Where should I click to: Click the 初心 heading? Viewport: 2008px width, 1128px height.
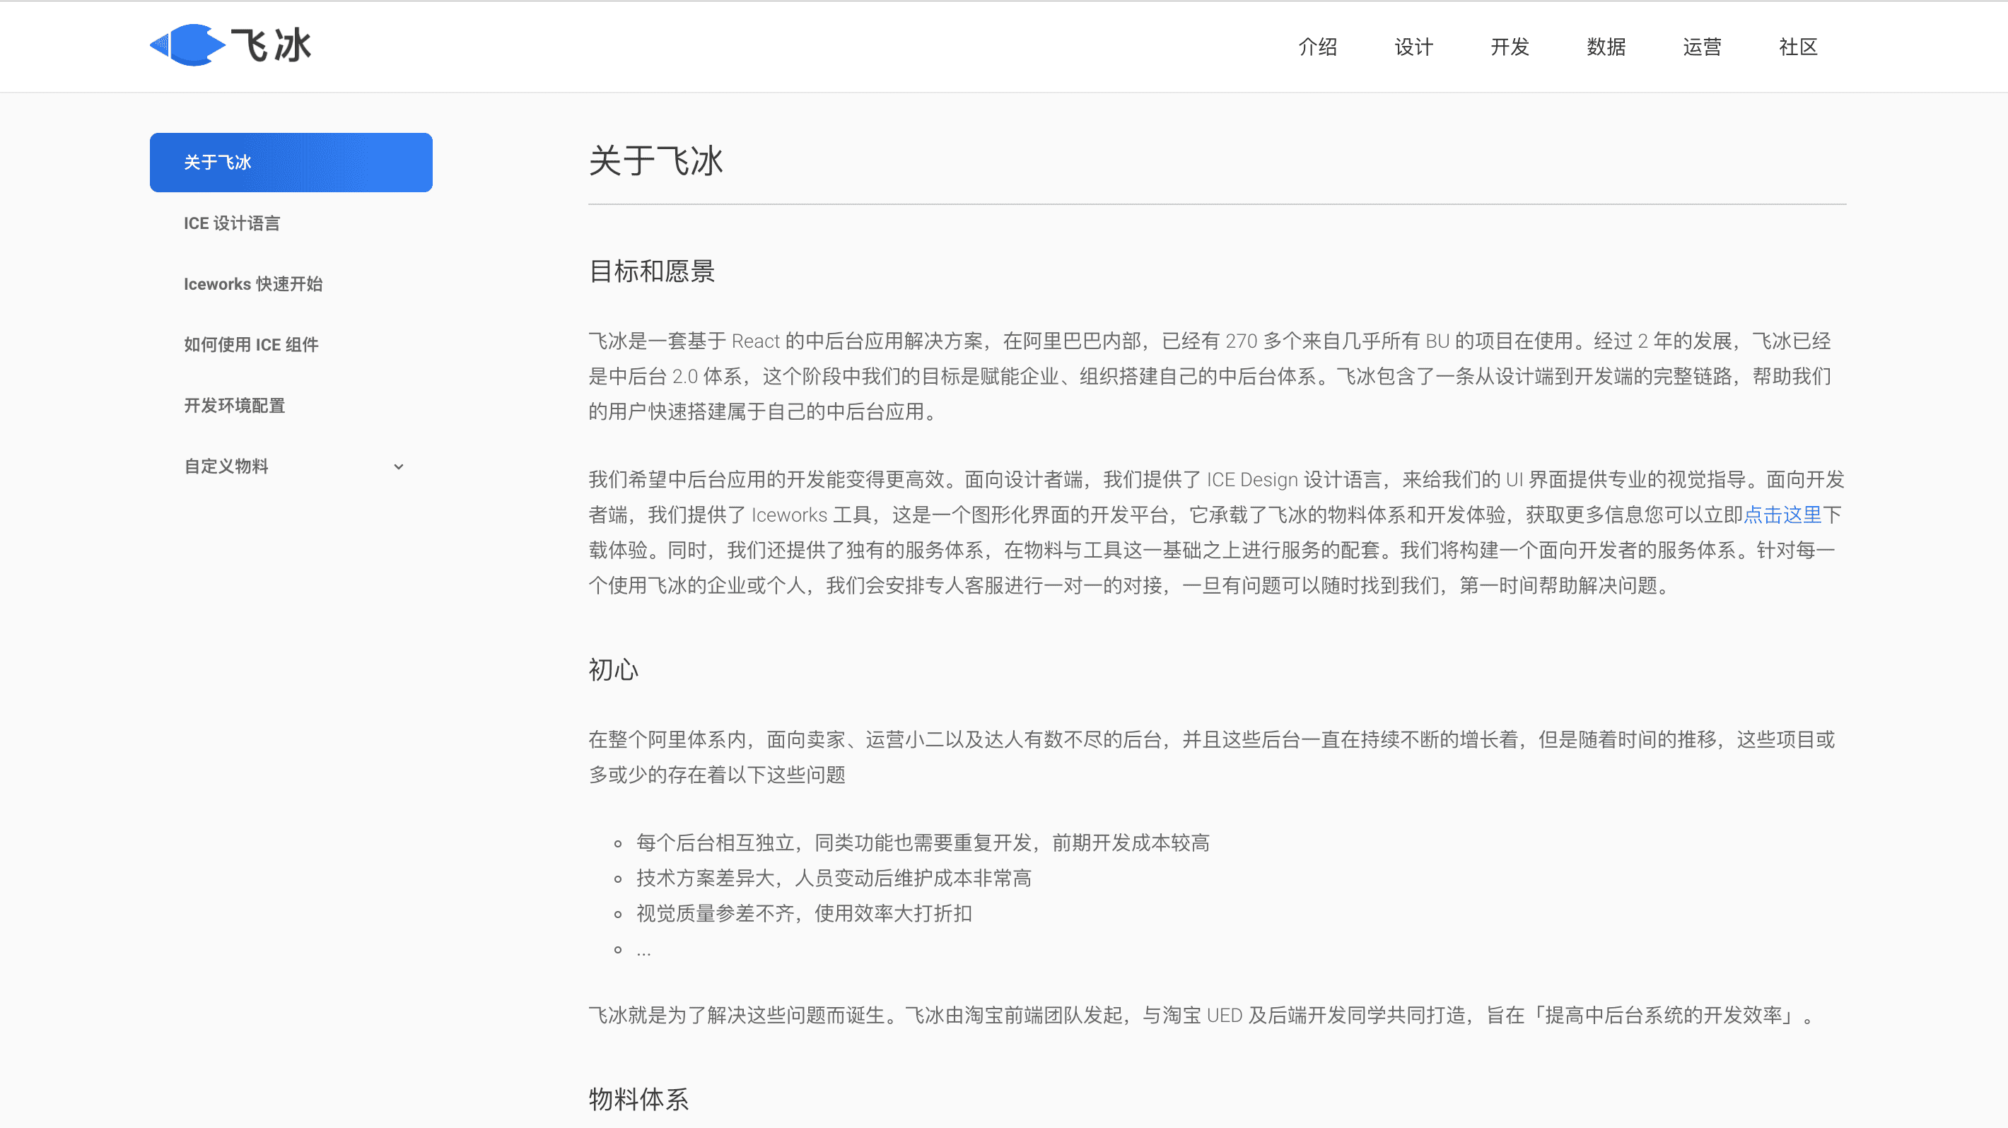pos(614,670)
